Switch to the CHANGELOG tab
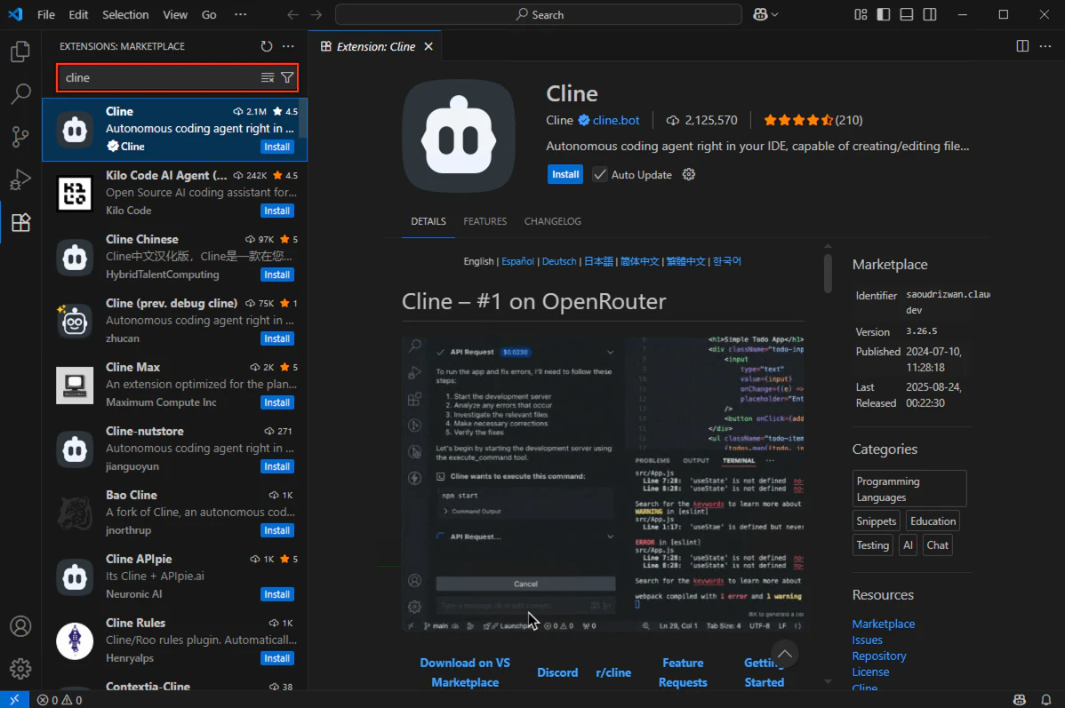 [553, 221]
